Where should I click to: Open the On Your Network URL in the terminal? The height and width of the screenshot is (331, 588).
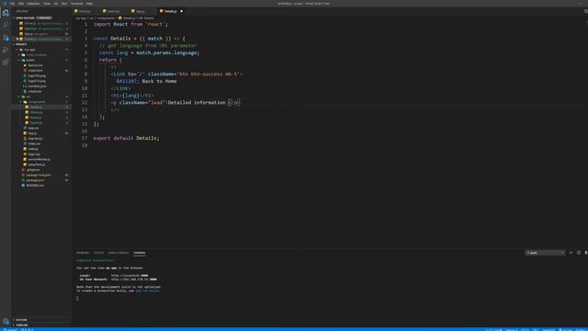point(134,280)
